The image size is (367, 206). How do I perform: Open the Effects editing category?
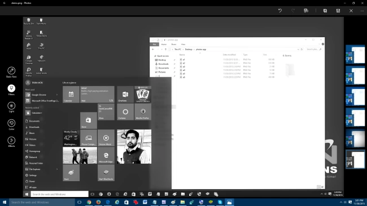(x=11, y=142)
